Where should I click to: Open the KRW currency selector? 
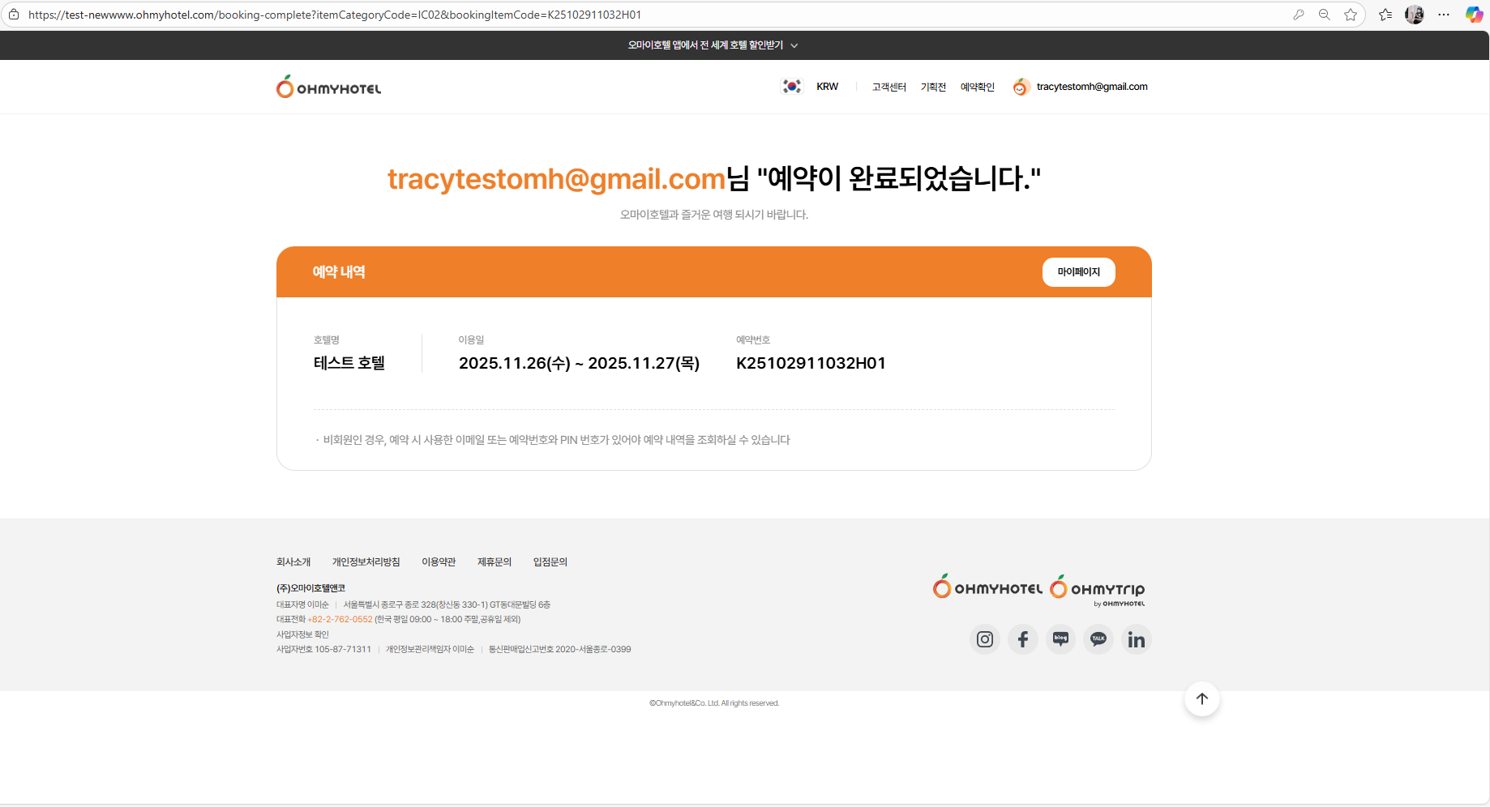pos(827,87)
